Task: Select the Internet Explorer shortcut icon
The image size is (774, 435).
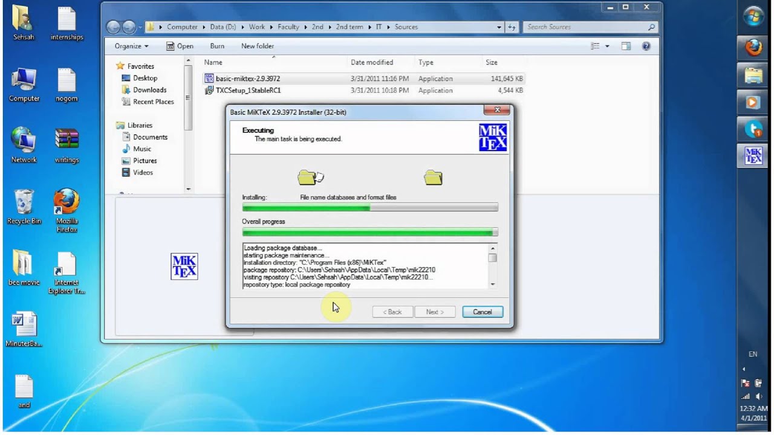Action: (67, 273)
